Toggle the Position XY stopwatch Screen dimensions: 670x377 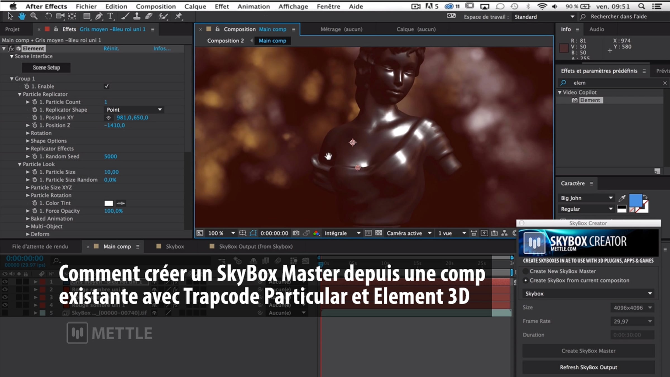click(x=35, y=118)
